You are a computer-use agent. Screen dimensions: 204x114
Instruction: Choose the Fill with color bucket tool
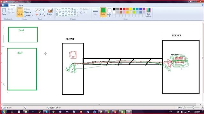pyautogui.click(x=40, y=10)
